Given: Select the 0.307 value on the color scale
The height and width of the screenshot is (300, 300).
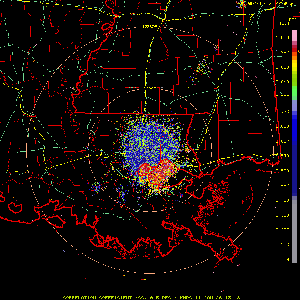Looking at the screenshot, I should point(282,230).
